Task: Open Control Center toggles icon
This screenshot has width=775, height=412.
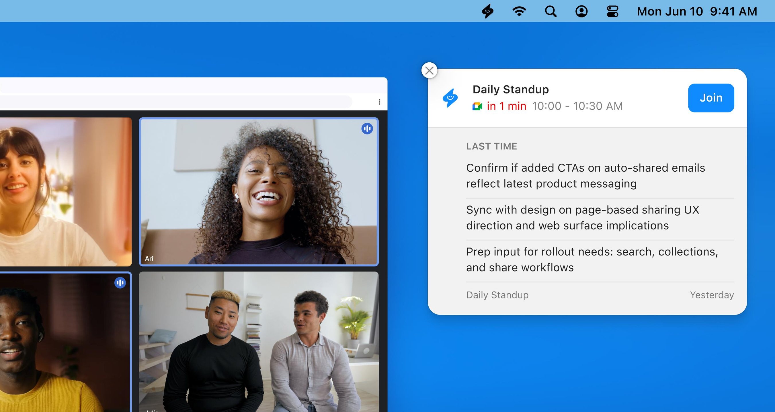Action: [612, 11]
